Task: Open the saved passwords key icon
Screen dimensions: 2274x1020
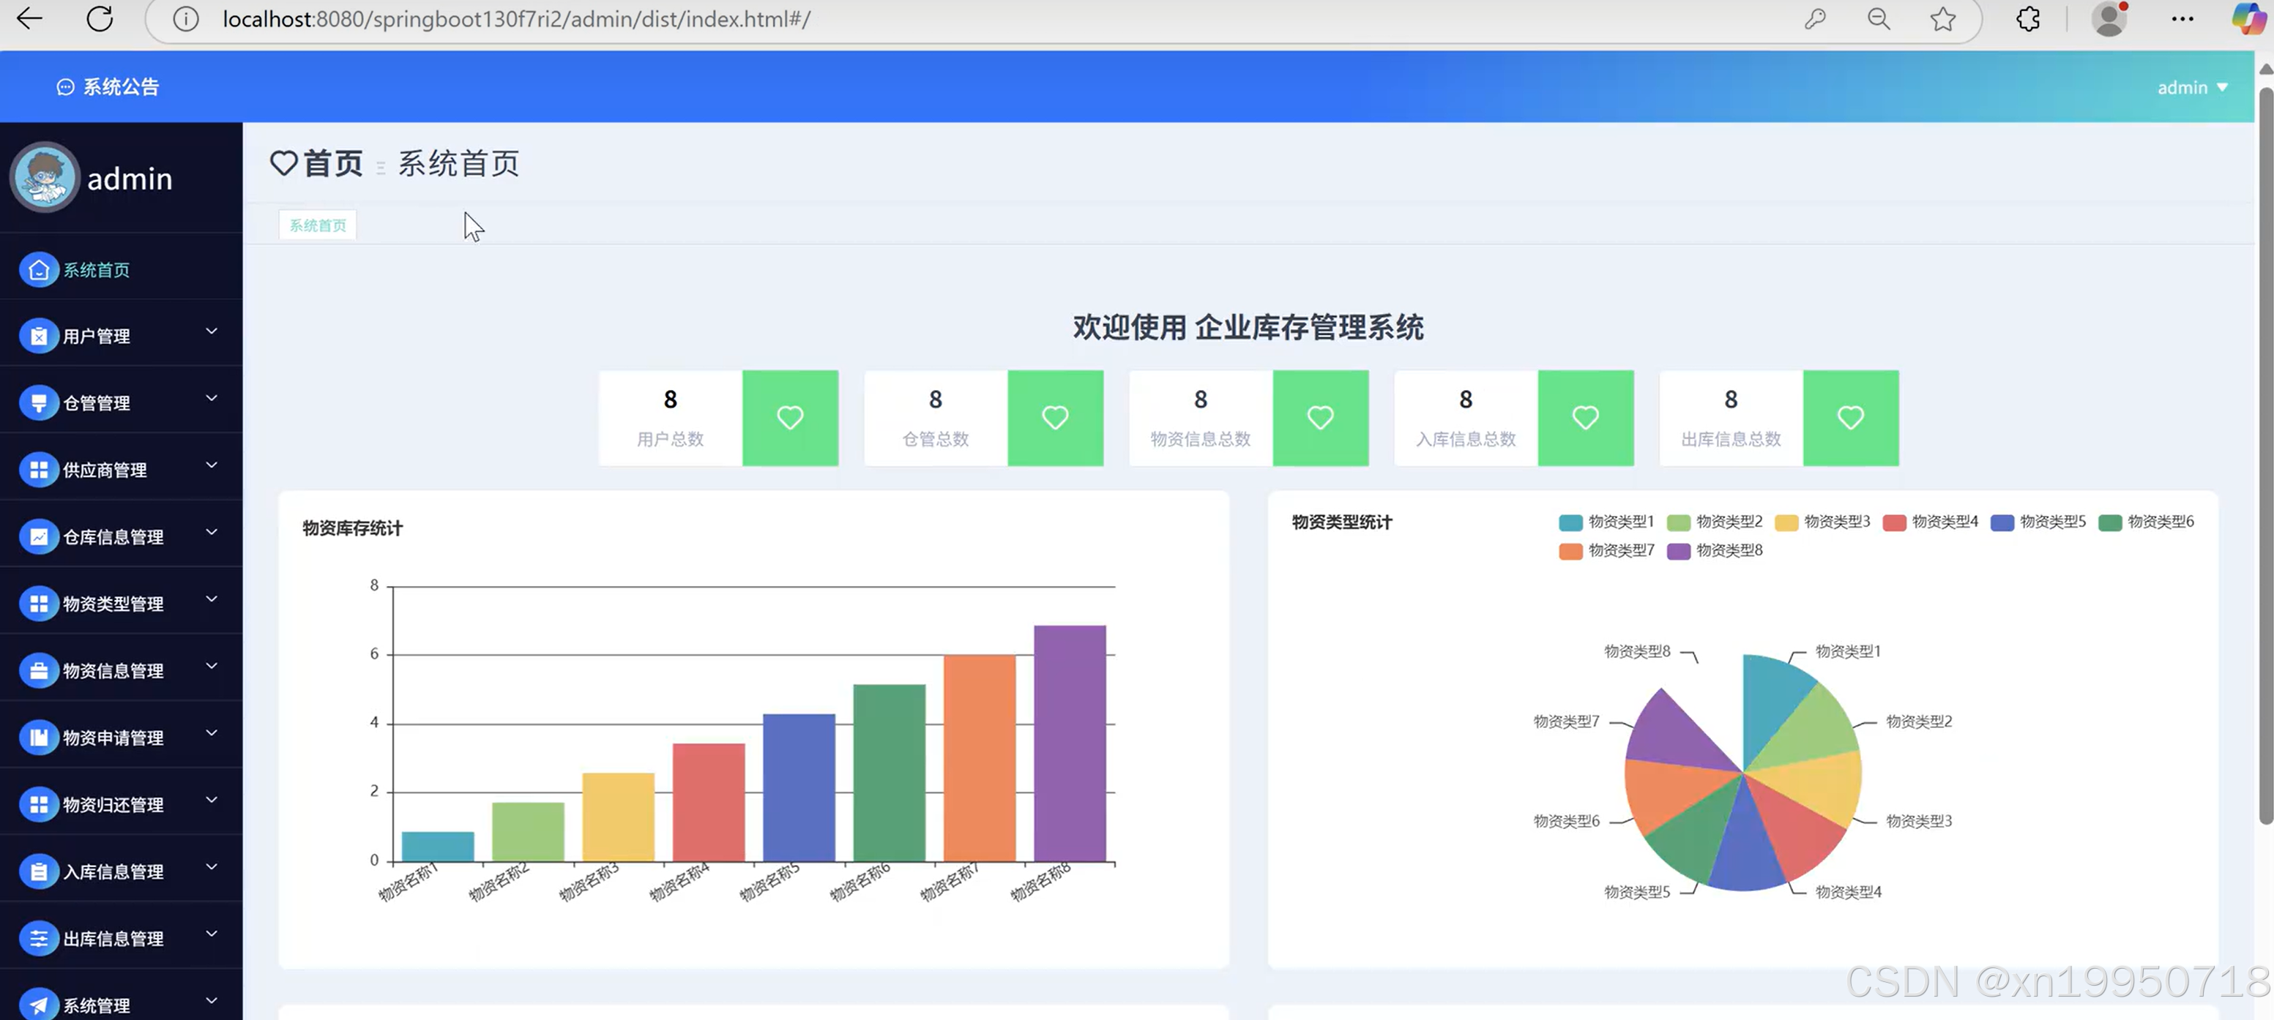Action: pos(1815,18)
